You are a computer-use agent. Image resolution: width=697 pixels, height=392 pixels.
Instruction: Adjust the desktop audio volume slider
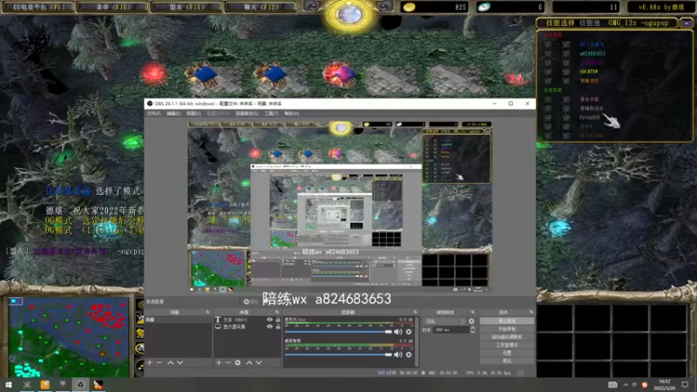(338, 355)
